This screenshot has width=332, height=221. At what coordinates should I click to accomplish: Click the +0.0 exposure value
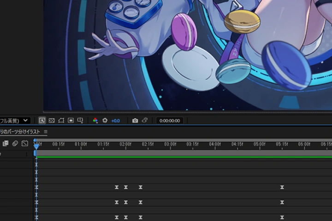coord(115,121)
